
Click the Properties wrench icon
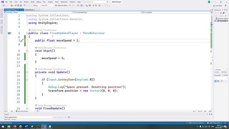coord(221,81)
